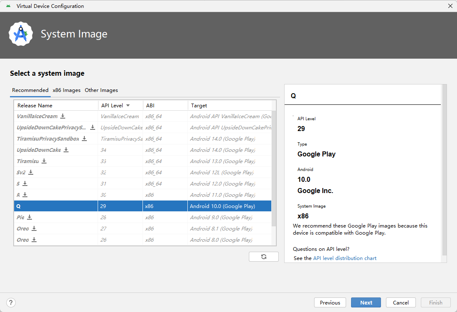Click the Google Inc. vendor text

click(x=315, y=191)
